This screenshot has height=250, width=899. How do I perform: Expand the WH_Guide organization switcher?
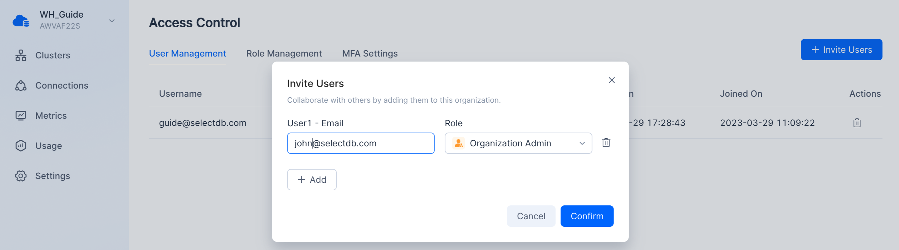[x=112, y=21]
